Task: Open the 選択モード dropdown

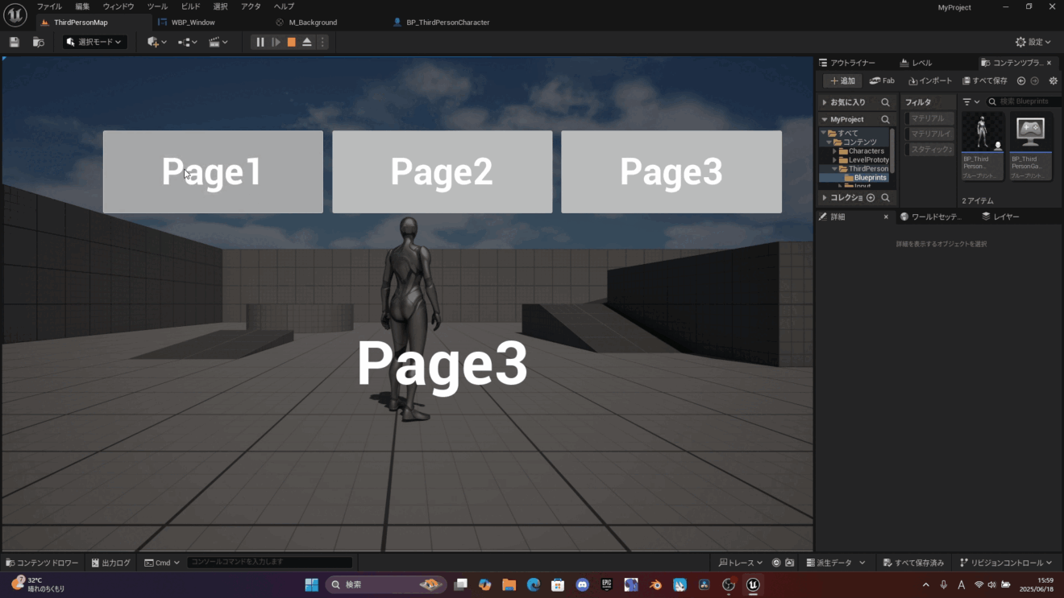Action: pyautogui.click(x=94, y=41)
